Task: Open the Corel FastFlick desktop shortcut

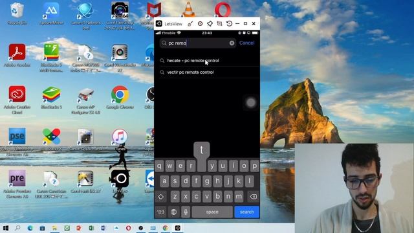Action: point(86,182)
